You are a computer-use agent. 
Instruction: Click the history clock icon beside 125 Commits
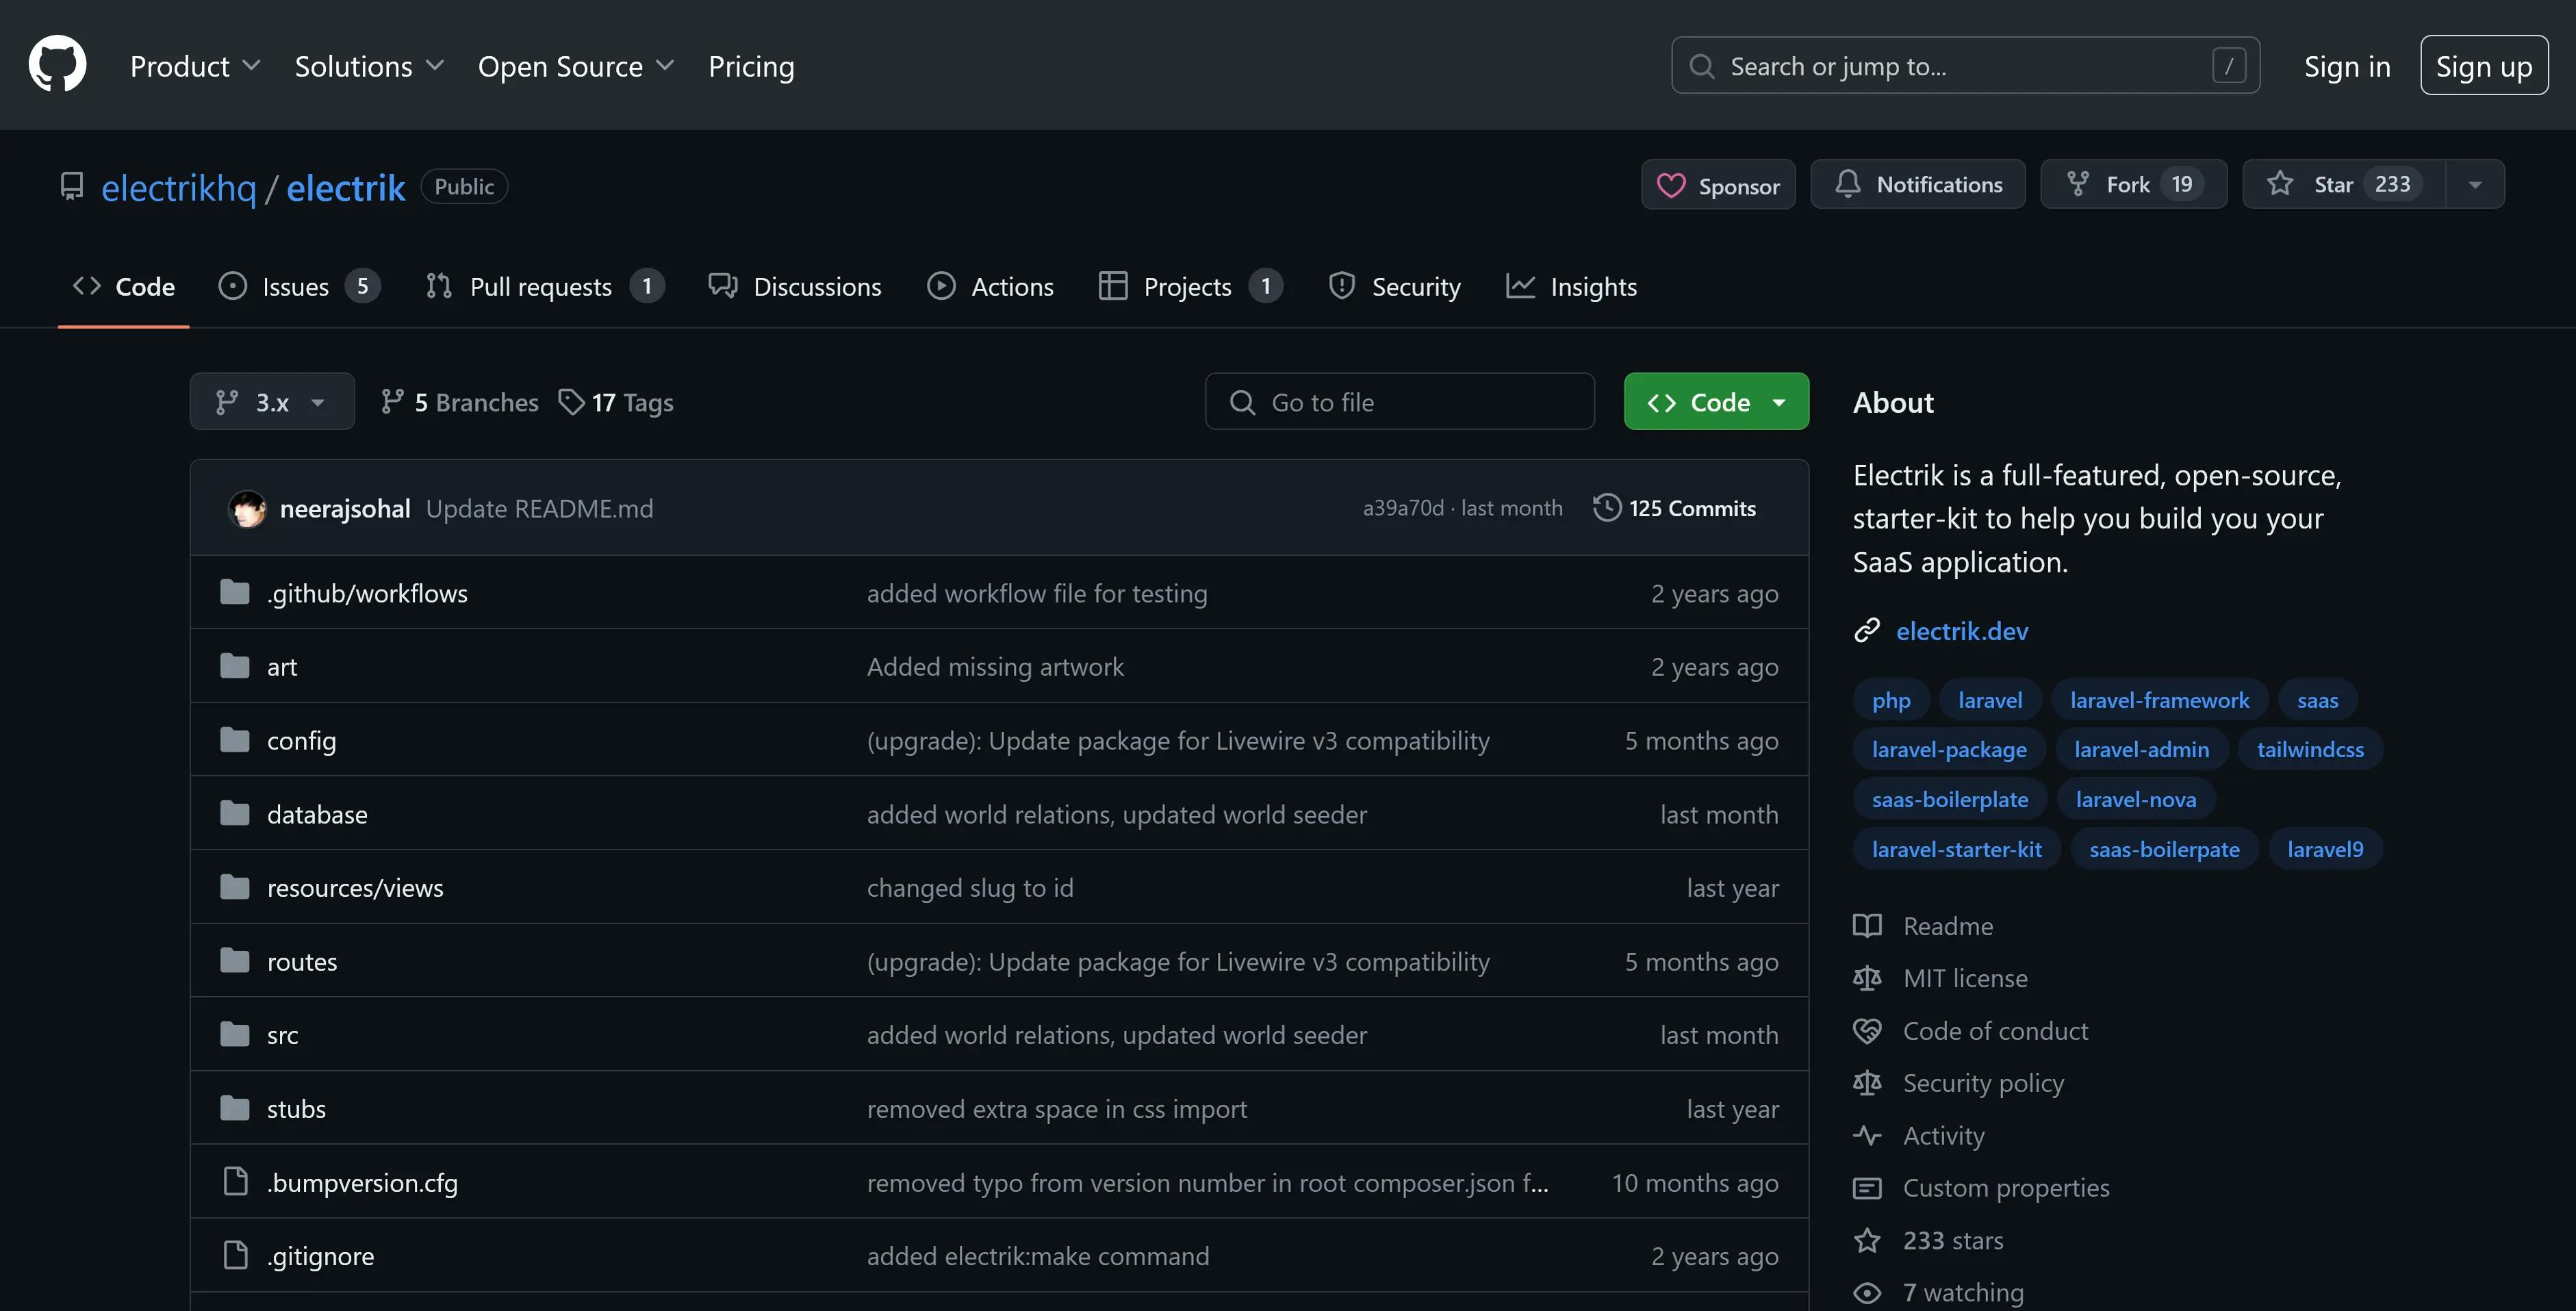(1606, 508)
